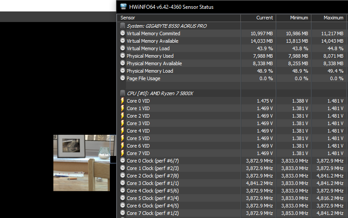Click Core 7 Clock minimum value 3,853.0 MHz
This screenshot has width=348, height=218.
coord(295,213)
